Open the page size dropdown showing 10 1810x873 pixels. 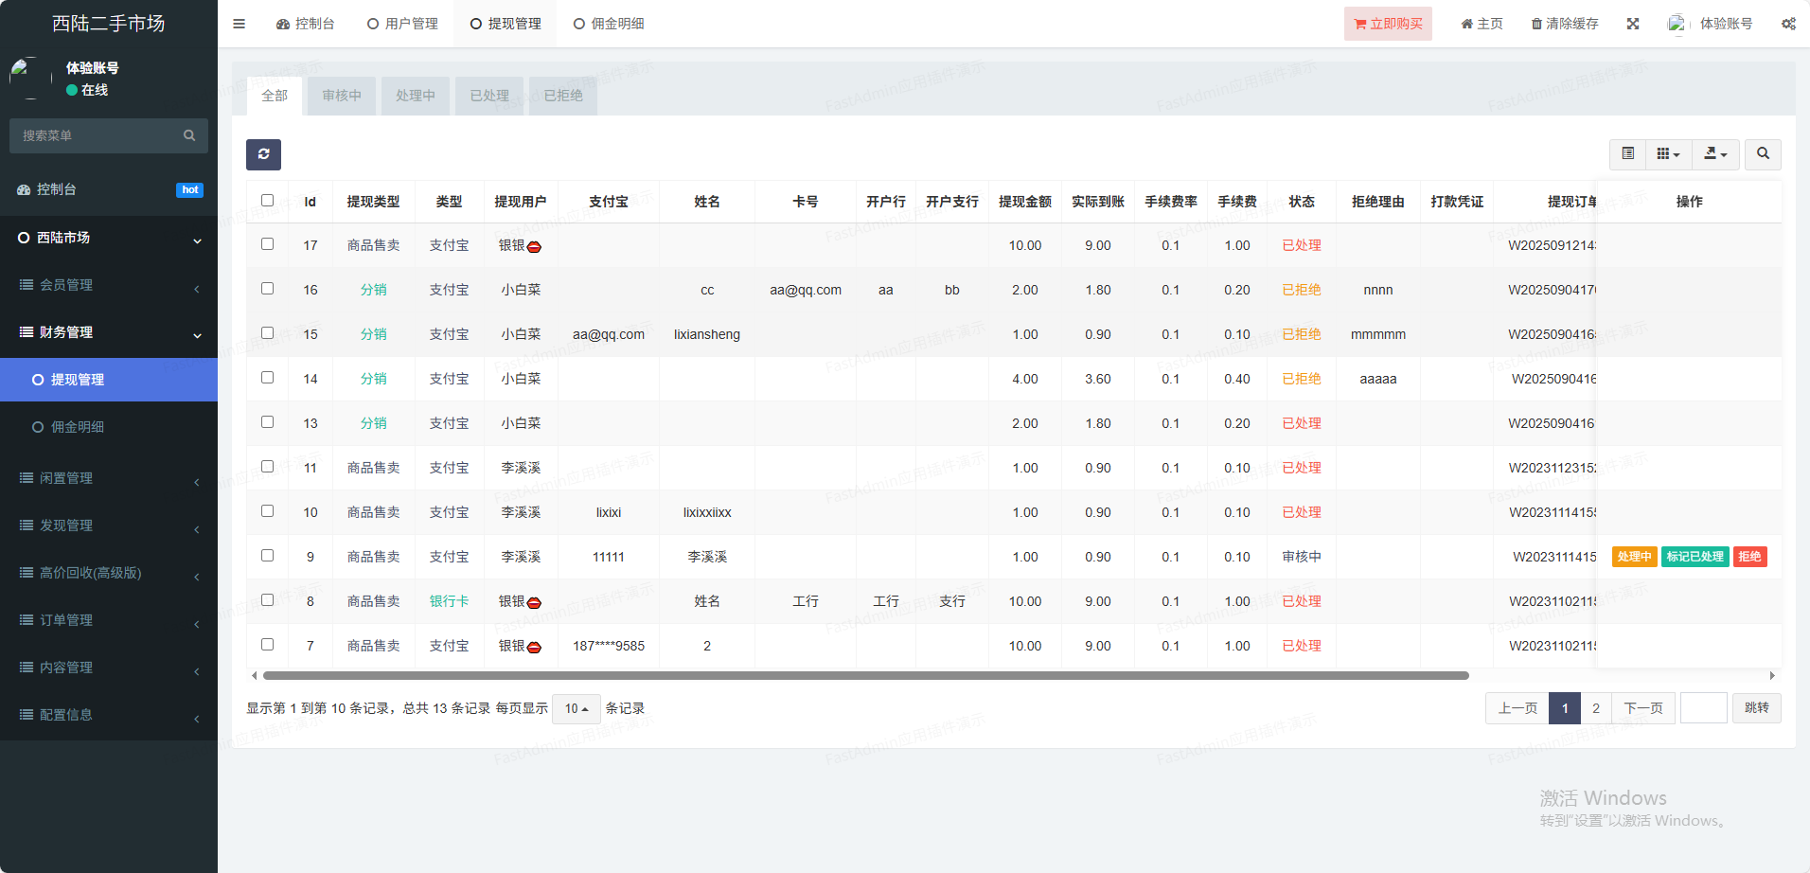(576, 708)
